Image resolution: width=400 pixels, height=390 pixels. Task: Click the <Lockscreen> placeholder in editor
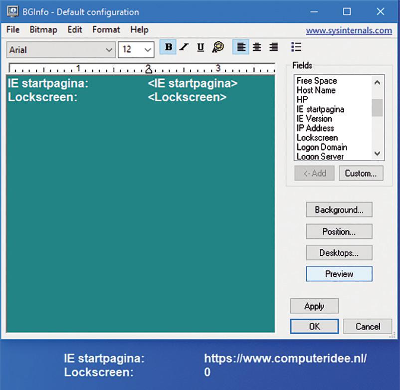tap(187, 97)
